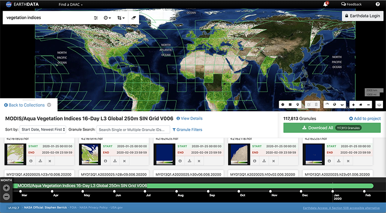This screenshot has height=213, width=386.
Task: Select the rectangle spatial drawing tool
Action: pyautogui.click(x=290, y=105)
